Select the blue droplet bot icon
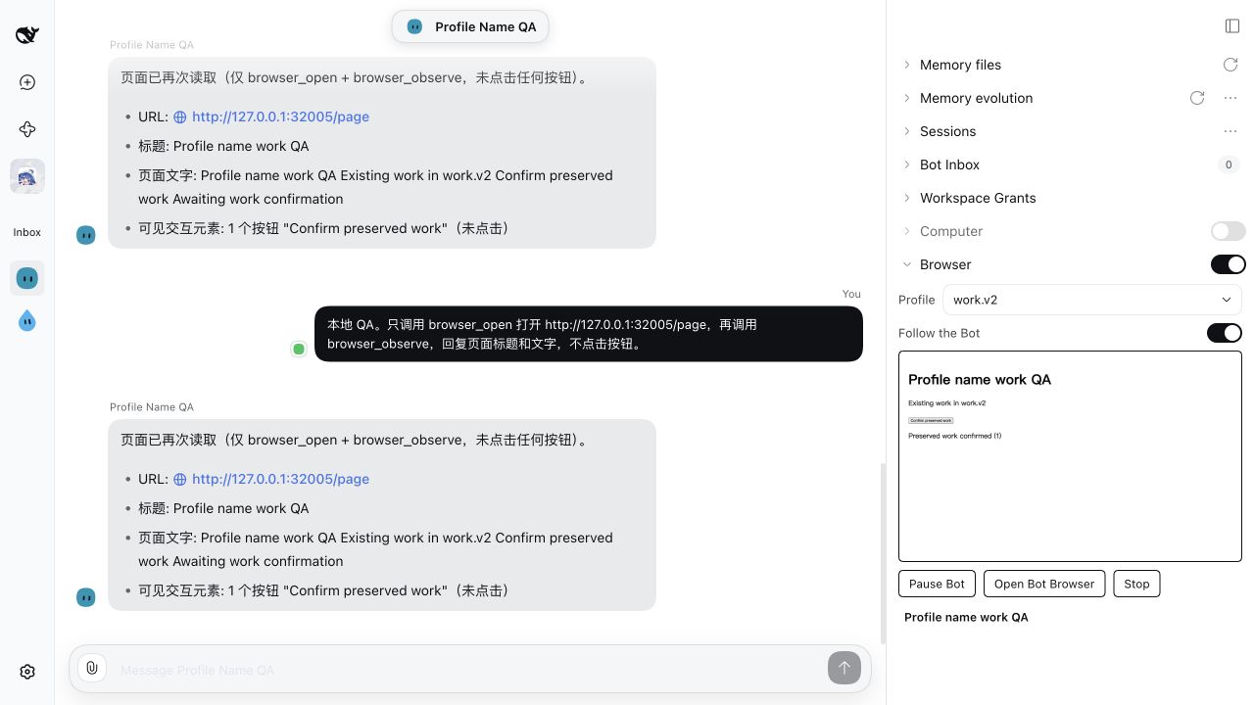 (x=27, y=320)
